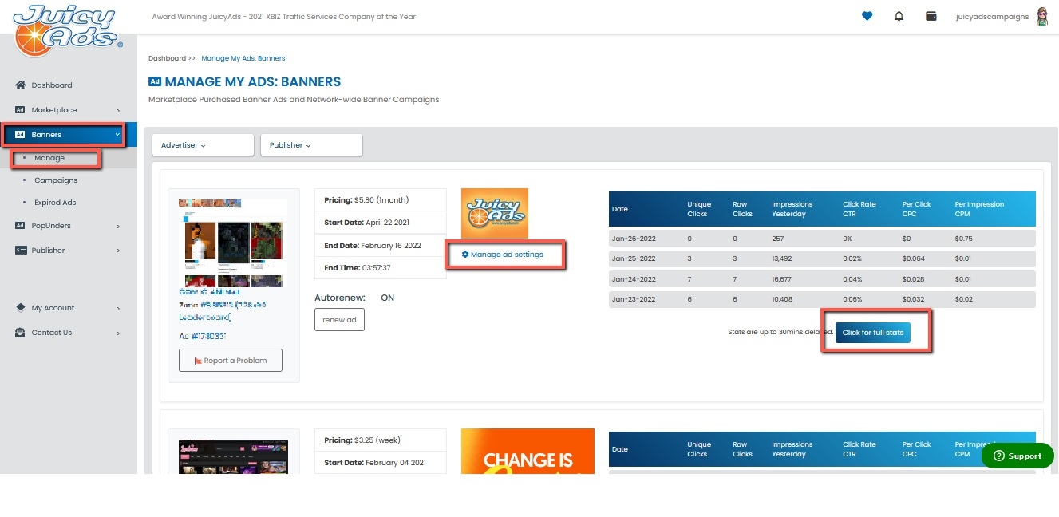The image size is (1059, 517).
Task: Click the JuicyAds logo
Action: (69, 30)
